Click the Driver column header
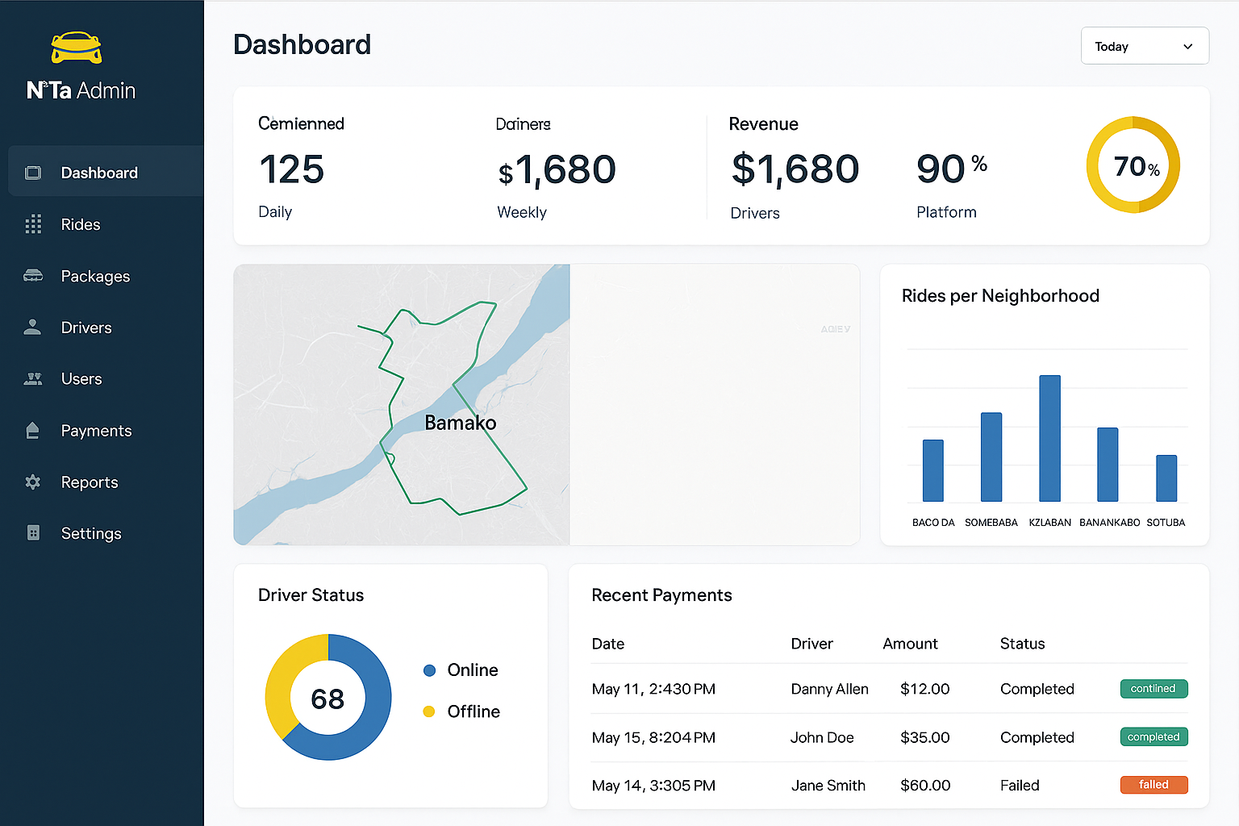The height and width of the screenshot is (826, 1239). [811, 644]
